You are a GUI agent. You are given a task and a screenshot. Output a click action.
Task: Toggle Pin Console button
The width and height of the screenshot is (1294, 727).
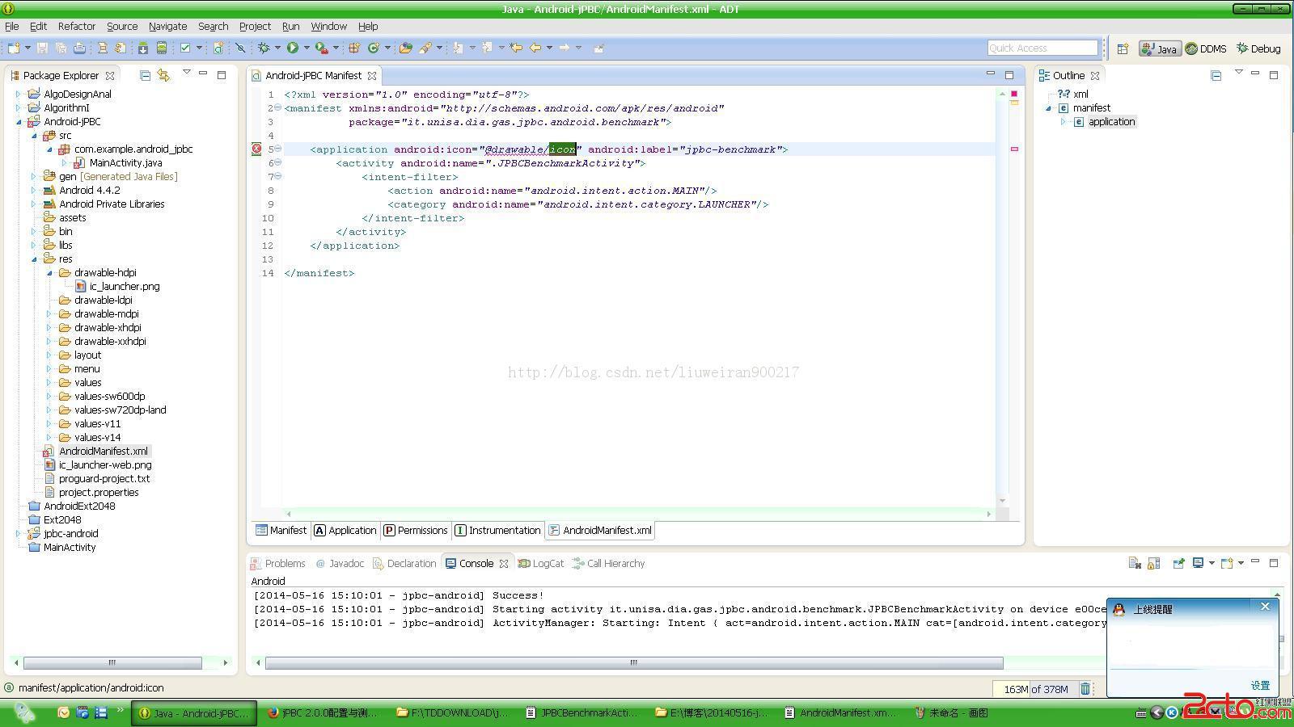pos(1178,564)
